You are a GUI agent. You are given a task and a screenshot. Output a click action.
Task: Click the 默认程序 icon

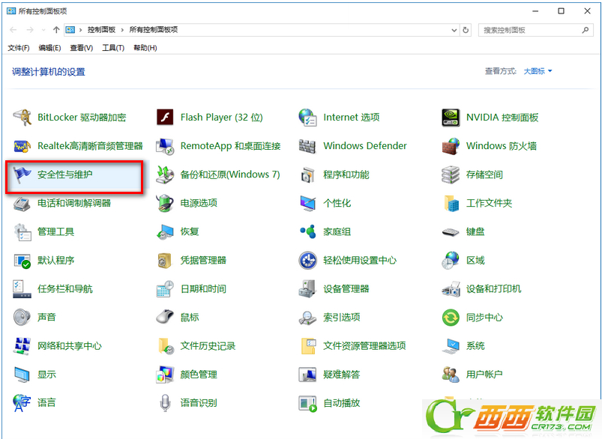point(22,260)
